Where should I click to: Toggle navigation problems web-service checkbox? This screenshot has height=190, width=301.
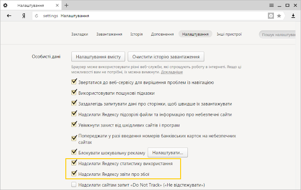[74, 82]
